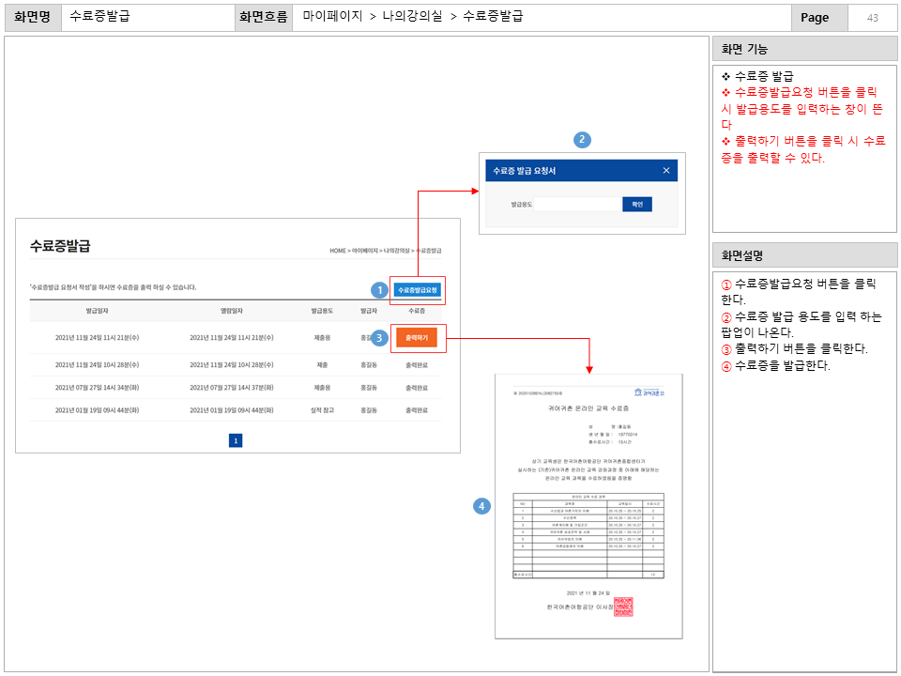Click the 열람일자 column header
The height and width of the screenshot is (676, 901).
pyautogui.click(x=231, y=310)
